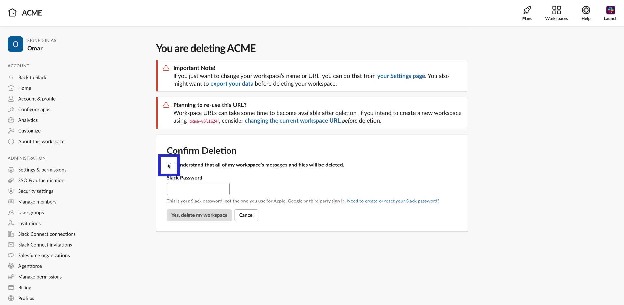The height and width of the screenshot is (305, 624).
Task: Select the ACME home icon
Action: (12, 12)
